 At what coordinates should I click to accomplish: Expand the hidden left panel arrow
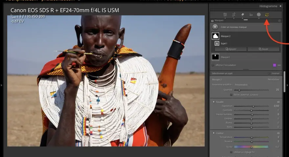[1, 85]
